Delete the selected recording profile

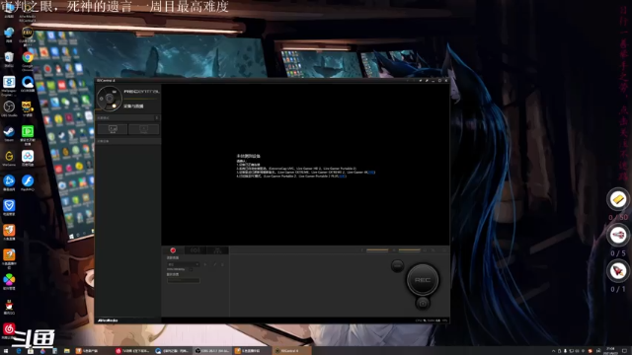click(x=222, y=264)
